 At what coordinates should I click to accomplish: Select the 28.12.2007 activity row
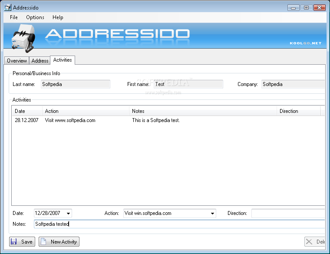pyautogui.click(x=168, y=120)
